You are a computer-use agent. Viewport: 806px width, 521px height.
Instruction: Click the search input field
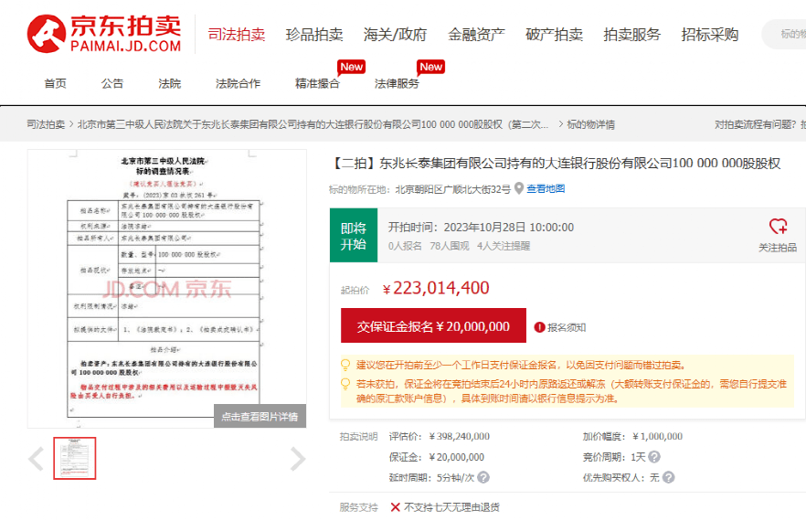click(786, 35)
